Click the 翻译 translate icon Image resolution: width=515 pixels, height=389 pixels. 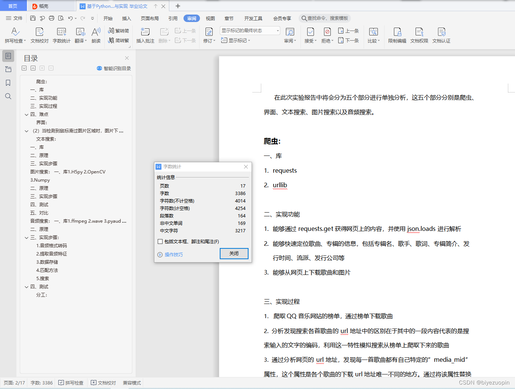(x=80, y=32)
